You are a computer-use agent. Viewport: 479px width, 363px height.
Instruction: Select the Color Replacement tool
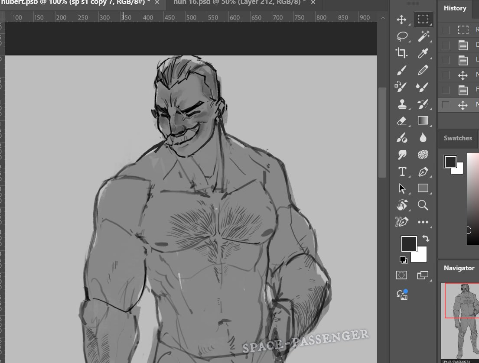click(401, 87)
